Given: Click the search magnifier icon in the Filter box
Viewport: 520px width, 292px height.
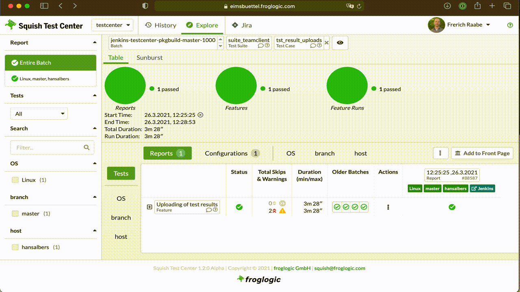Looking at the screenshot, I should [87, 148].
